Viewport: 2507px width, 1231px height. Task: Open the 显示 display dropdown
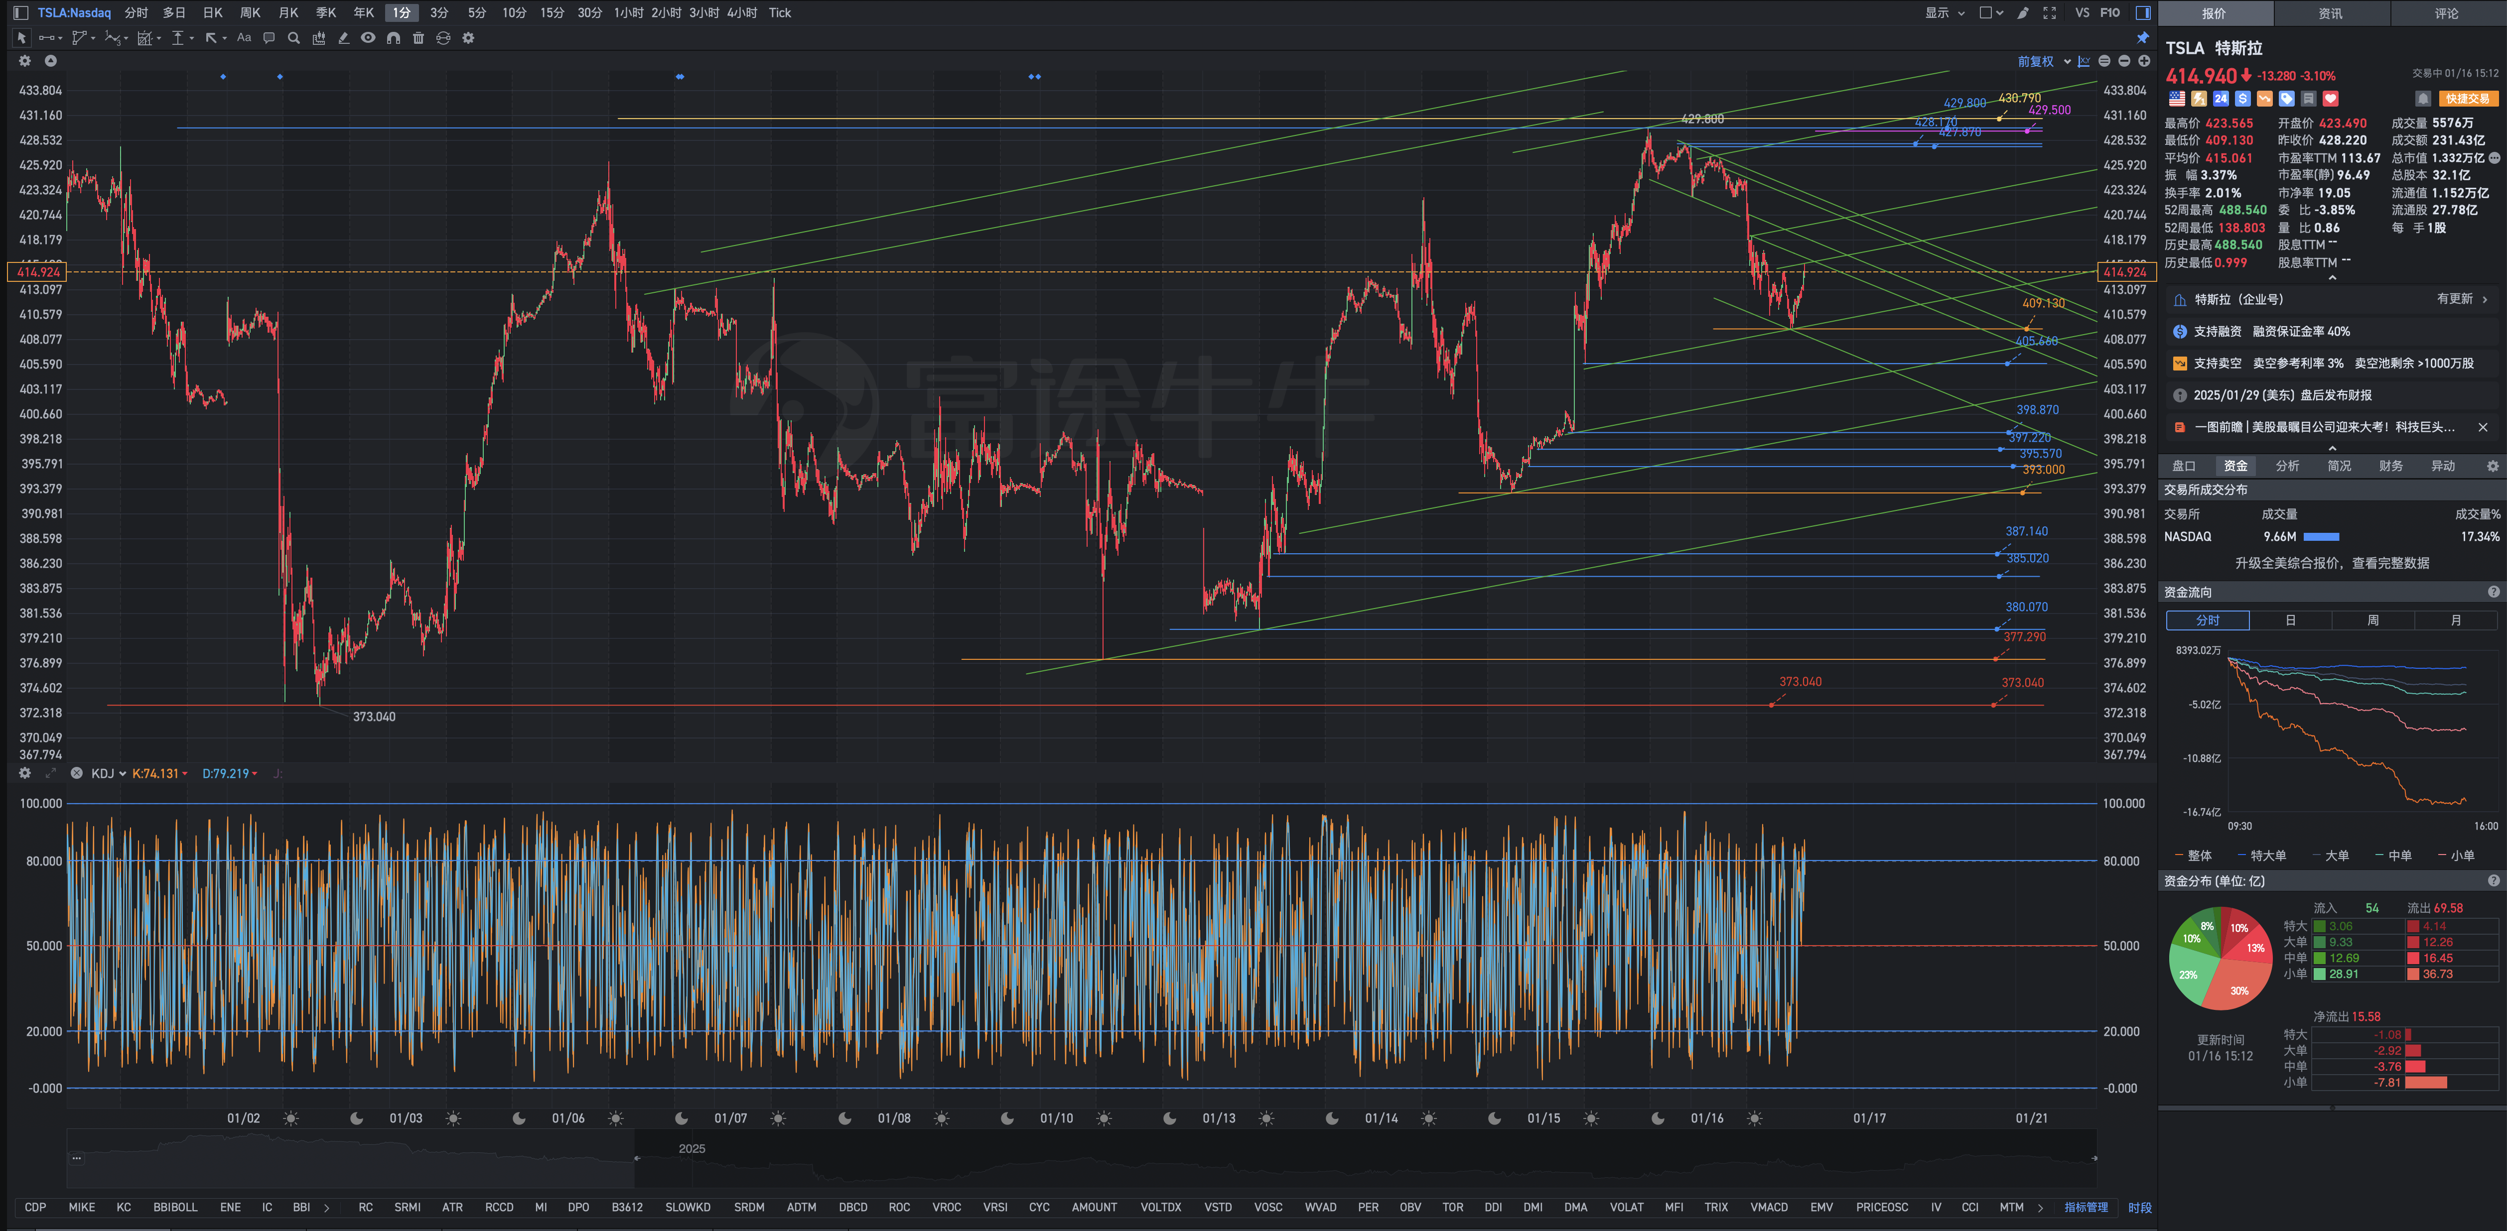[x=1945, y=12]
